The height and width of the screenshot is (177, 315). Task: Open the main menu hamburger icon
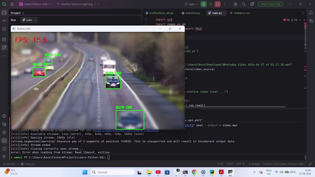pyautogui.click(x=12, y=4)
